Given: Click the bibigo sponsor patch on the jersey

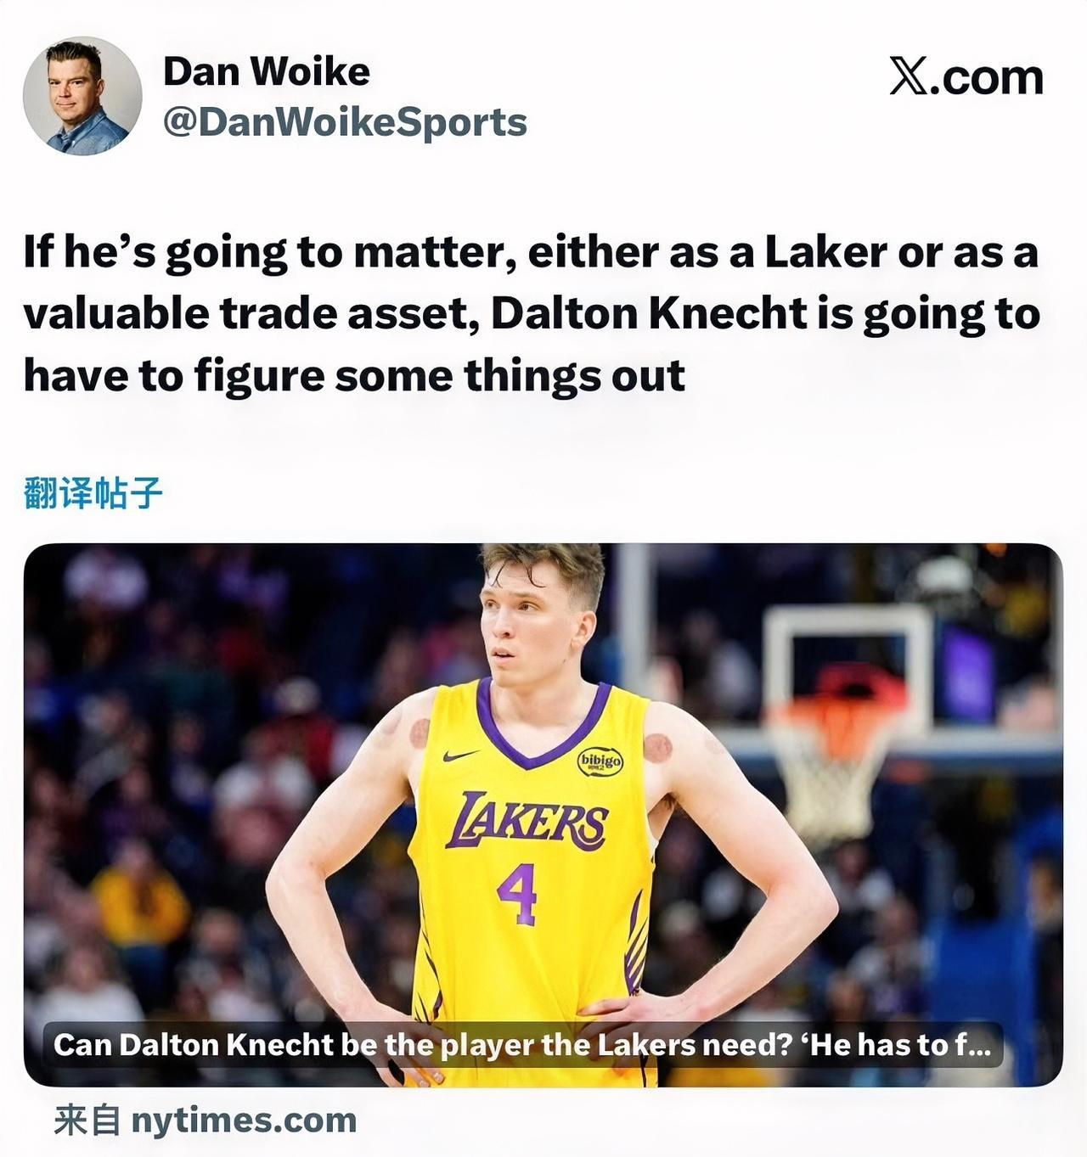Looking at the screenshot, I should click(x=600, y=761).
